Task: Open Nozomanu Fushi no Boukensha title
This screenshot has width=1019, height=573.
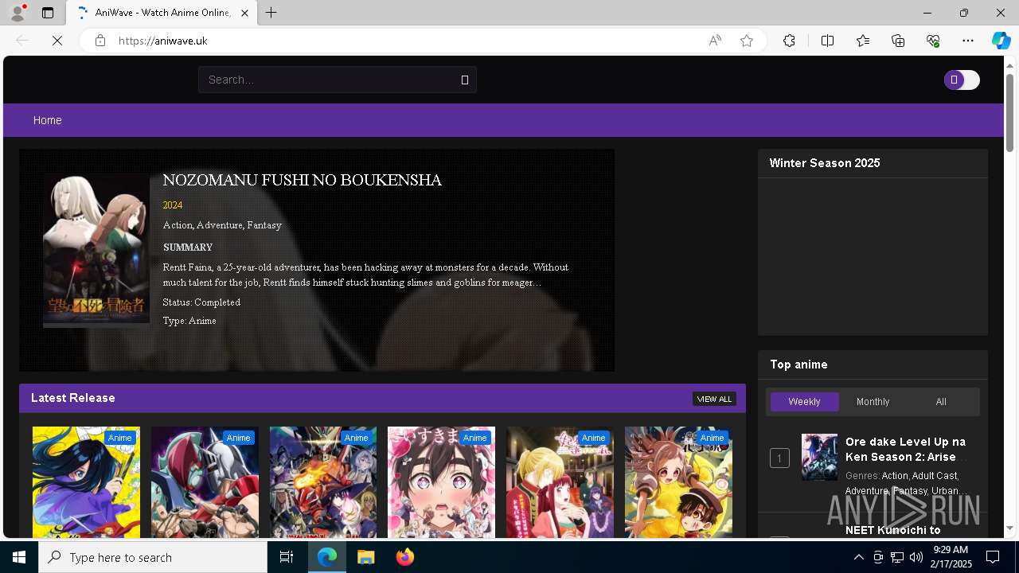Action: 302,181
